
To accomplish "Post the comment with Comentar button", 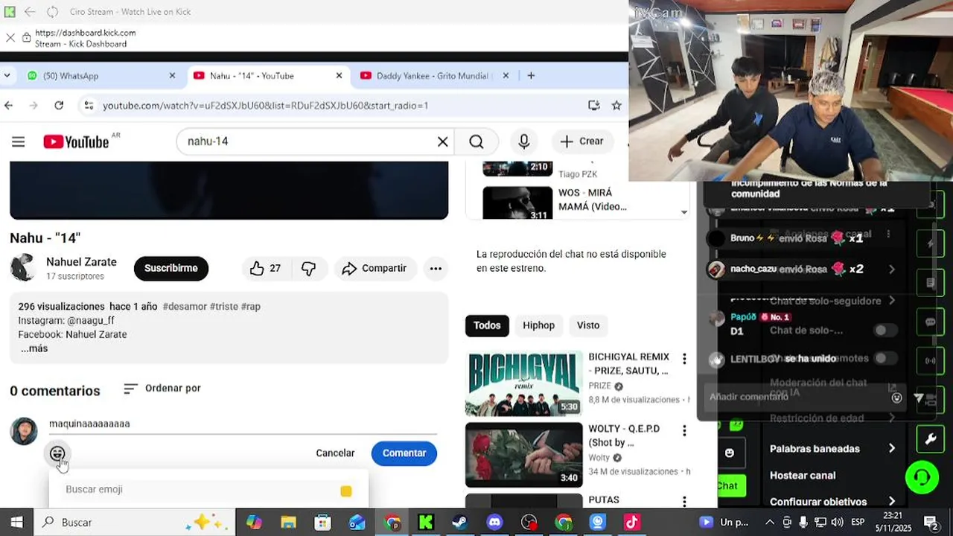I will pyautogui.click(x=404, y=453).
